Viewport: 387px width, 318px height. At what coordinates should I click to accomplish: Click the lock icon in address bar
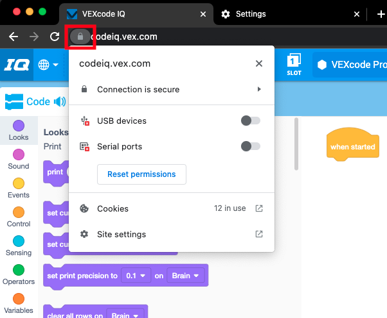coord(80,37)
